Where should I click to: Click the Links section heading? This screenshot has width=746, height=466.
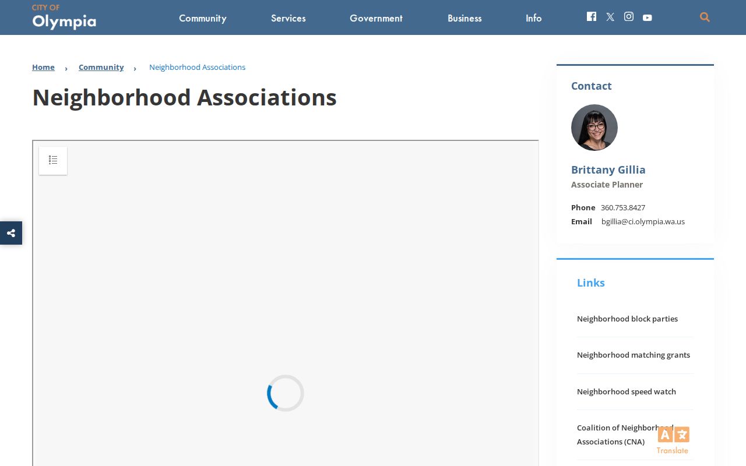tap(591, 283)
